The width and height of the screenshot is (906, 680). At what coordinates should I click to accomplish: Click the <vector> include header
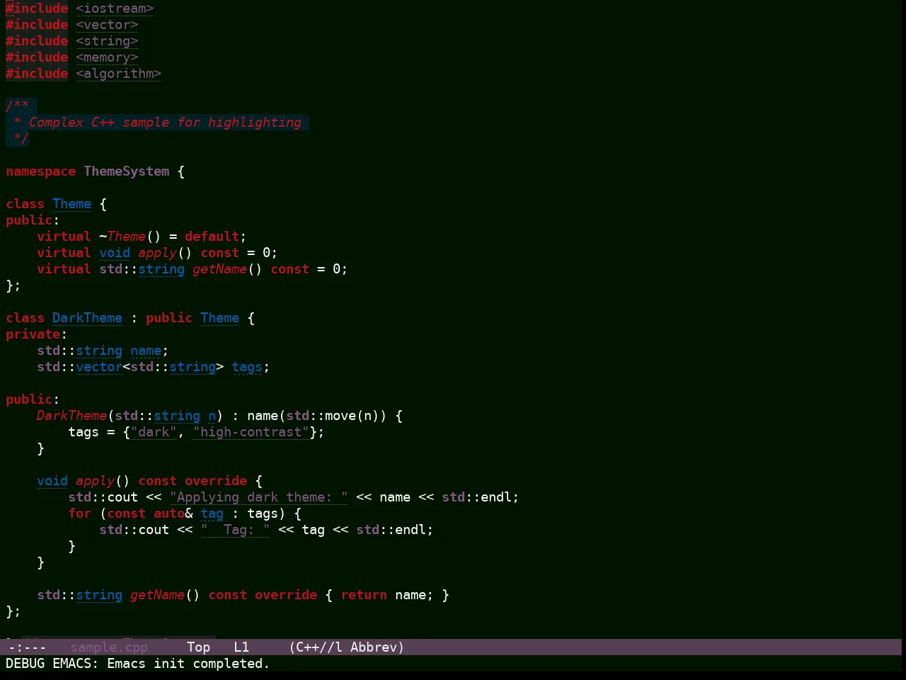[107, 25]
